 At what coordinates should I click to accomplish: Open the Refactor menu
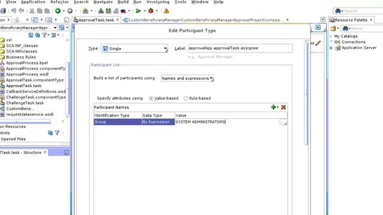point(59,2)
